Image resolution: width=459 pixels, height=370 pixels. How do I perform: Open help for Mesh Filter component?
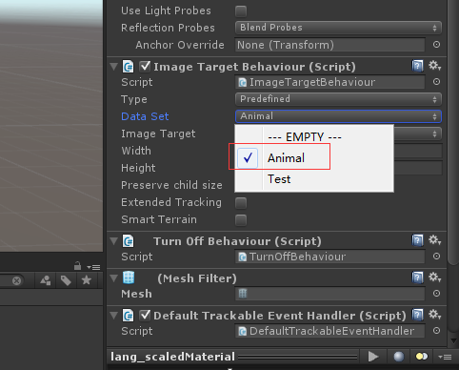click(417, 277)
